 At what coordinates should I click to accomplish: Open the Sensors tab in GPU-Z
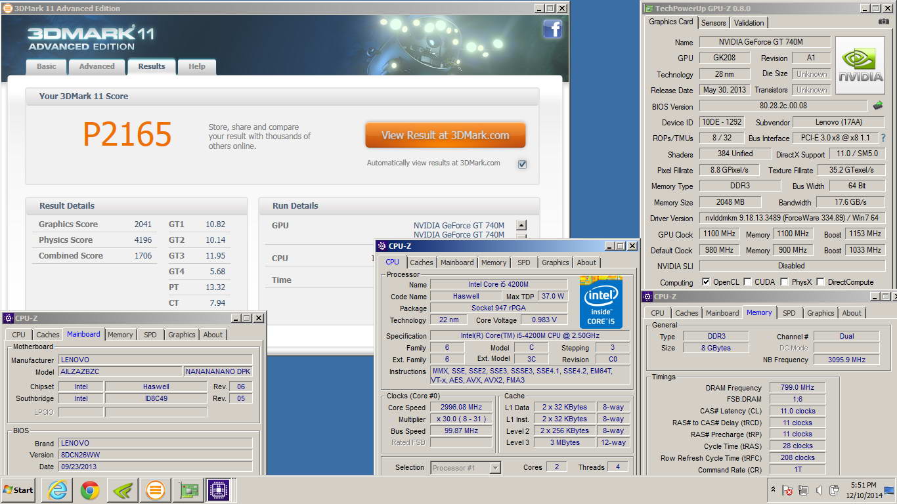coord(714,22)
